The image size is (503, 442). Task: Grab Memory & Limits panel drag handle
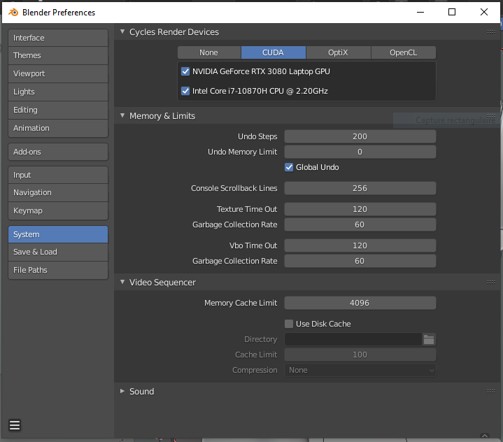491,115
